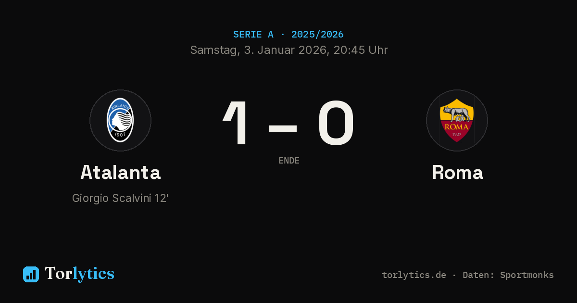Open the Torlytics brand wordmark
The image size is (577, 303).
point(79,274)
